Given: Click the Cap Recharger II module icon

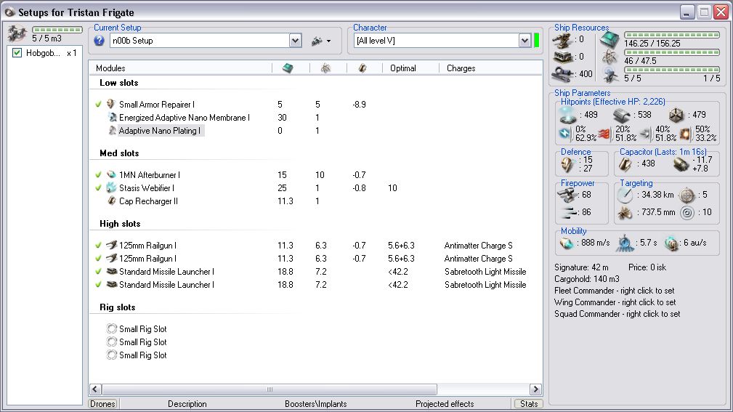Looking at the screenshot, I should [x=111, y=201].
